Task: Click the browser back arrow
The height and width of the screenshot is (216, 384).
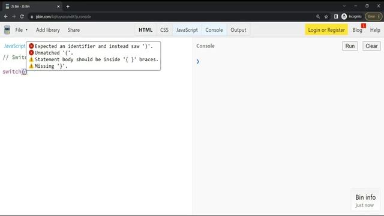Action: click(x=6, y=16)
